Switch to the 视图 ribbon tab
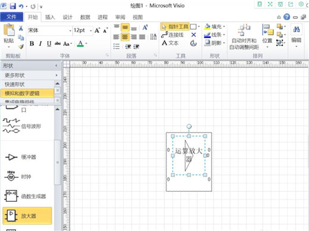Screen dimensions: 309x231 coord(138,17)
